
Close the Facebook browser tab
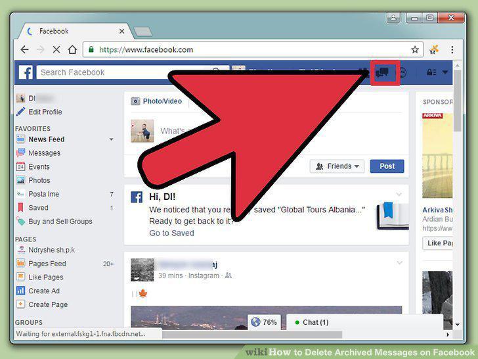[x=121, y=31]
